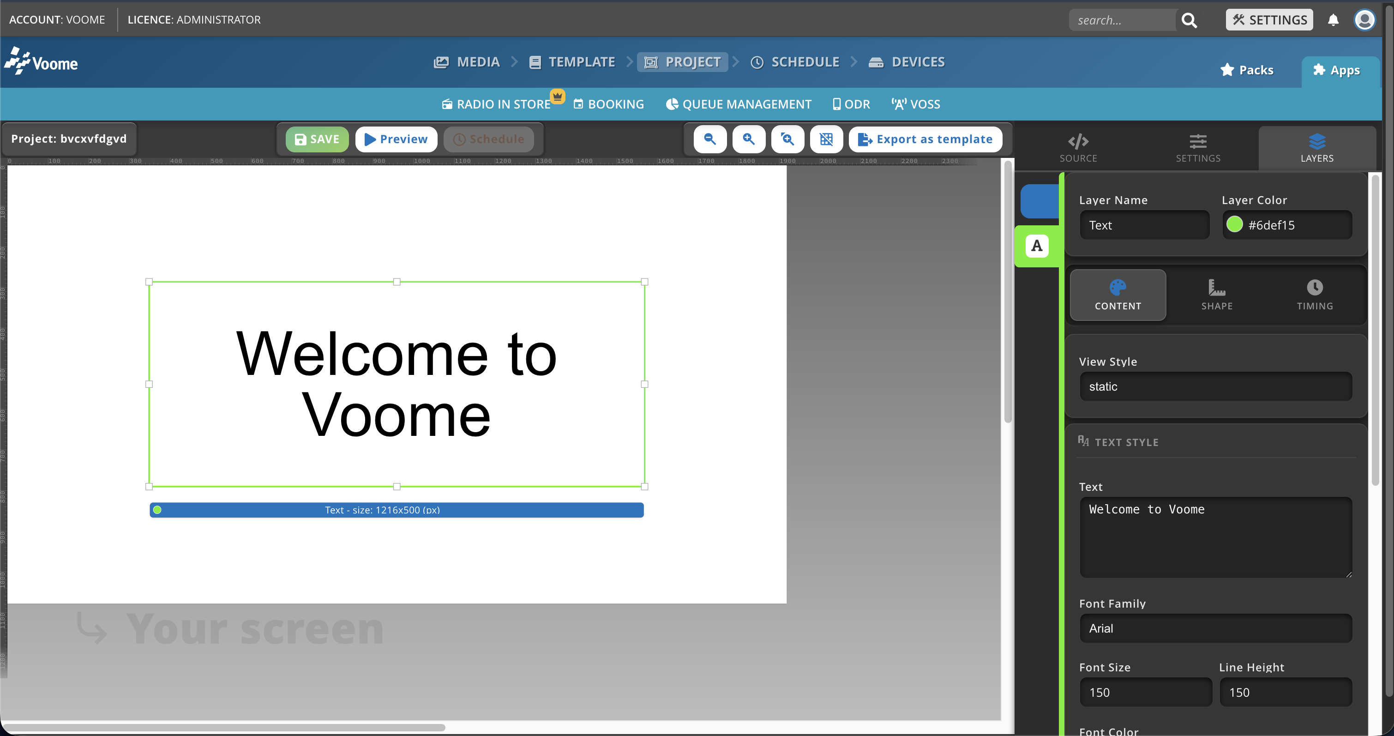
Task: Select the CONTENT palette tab
Action: (x=1118, y=295)
